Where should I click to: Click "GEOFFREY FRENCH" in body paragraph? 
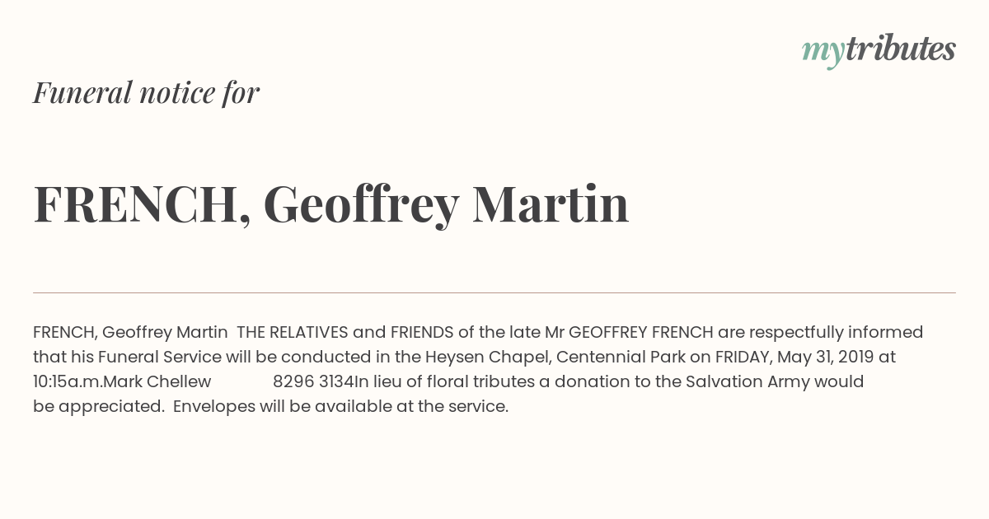click(641, 332)
